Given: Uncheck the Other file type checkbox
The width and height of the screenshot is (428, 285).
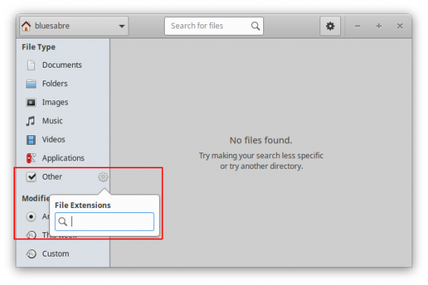Looking at the screenshot, I should 31,177.
